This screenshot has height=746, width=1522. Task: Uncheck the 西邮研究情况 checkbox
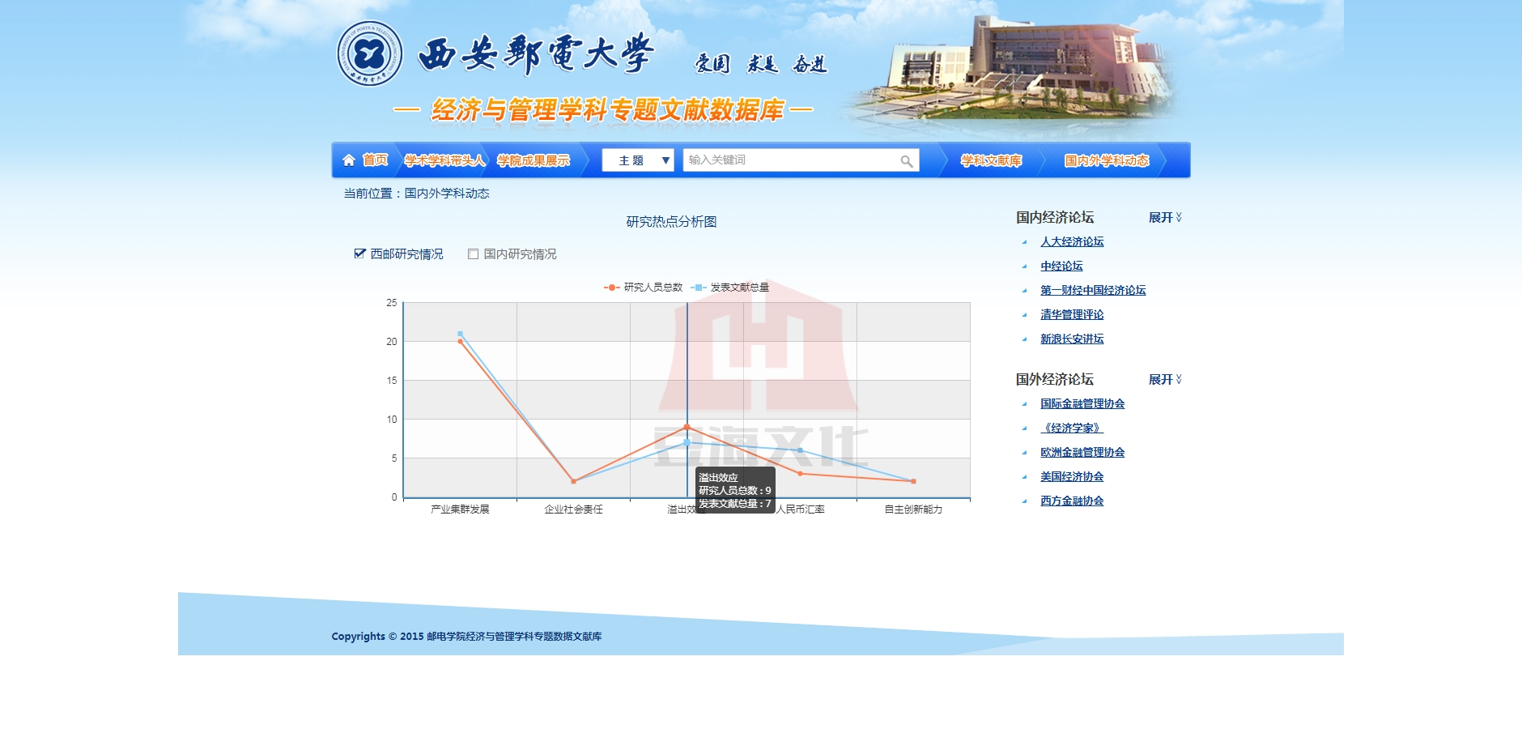pos(360,254)
